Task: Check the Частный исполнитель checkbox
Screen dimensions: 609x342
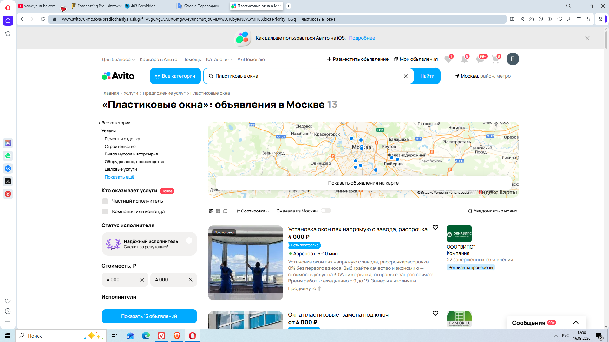Action: pos(105,201)
